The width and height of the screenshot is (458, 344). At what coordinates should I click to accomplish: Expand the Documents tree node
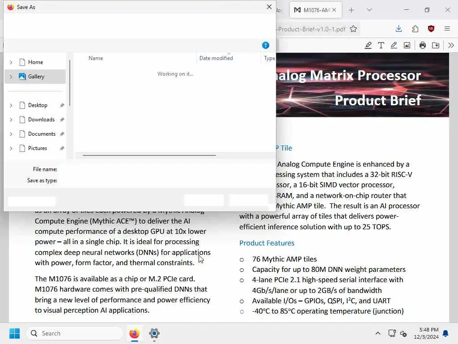pos(11,134)
